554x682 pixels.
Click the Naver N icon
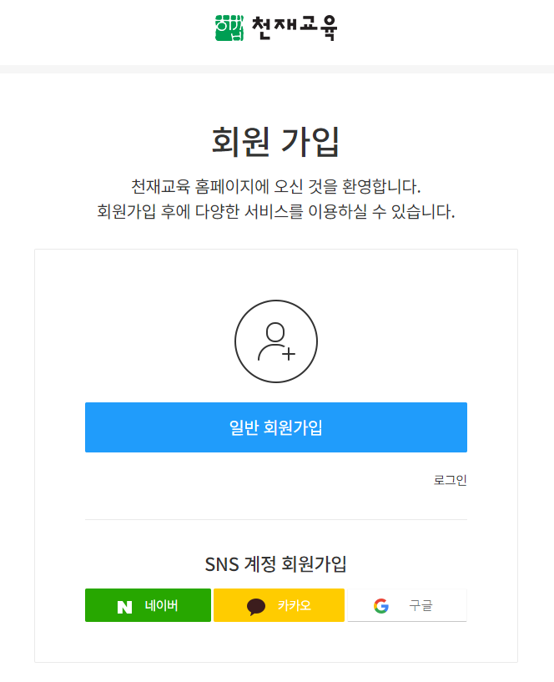click(x=124, y=606)
